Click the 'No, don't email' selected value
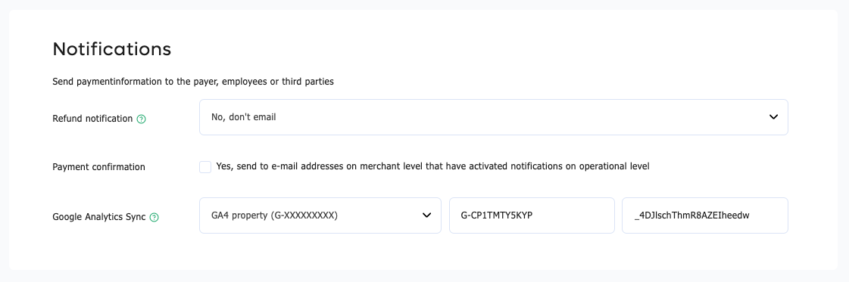 [244, 116]
